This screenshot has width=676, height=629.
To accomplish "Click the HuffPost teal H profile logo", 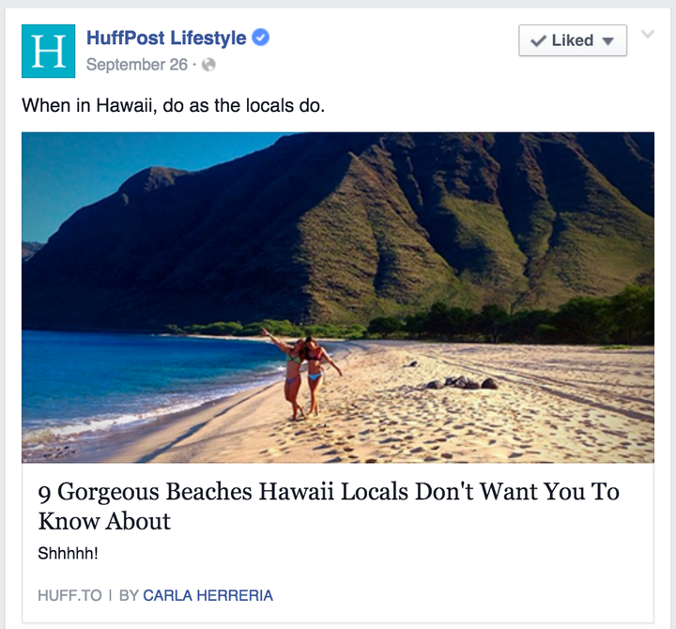I will tap(48, 52).
